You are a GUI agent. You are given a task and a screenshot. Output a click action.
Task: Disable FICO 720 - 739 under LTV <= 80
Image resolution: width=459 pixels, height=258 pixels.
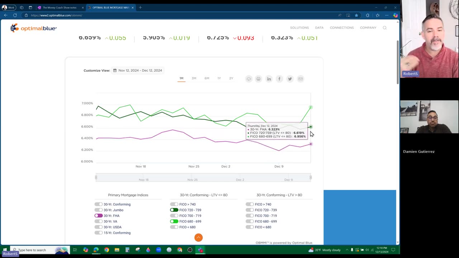tap(174, 210)
